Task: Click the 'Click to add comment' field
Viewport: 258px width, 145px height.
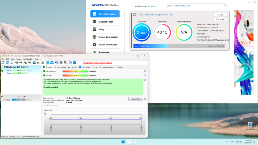Action: click(x=93, y=106)
